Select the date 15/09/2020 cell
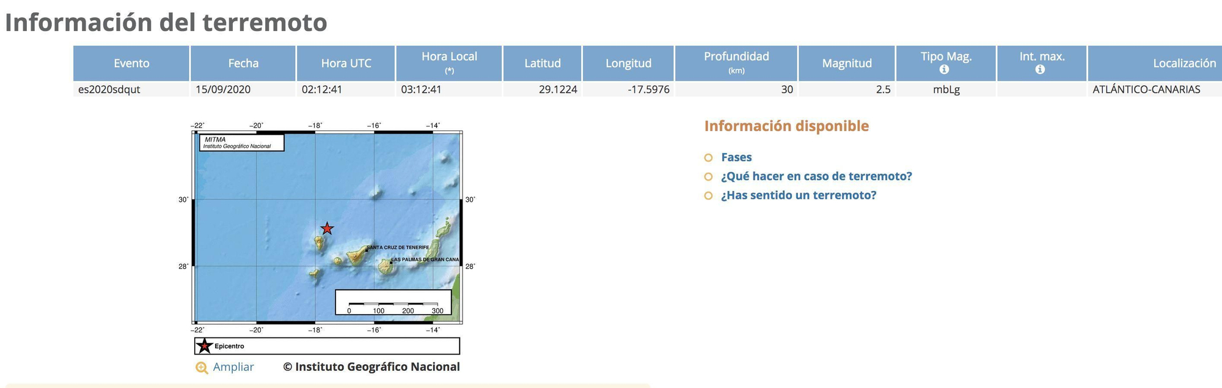1222x388 pixels. 243,90
